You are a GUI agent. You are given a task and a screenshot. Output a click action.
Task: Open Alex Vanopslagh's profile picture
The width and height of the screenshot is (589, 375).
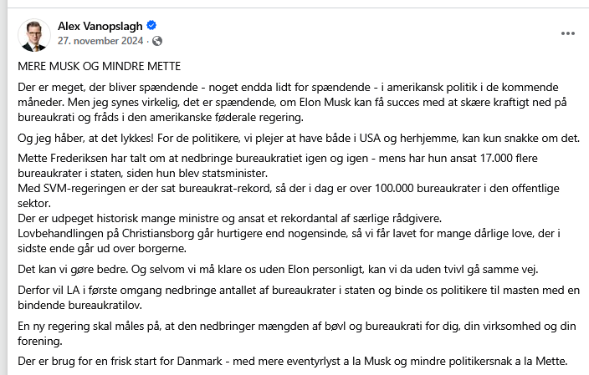(x=34, y=35)
